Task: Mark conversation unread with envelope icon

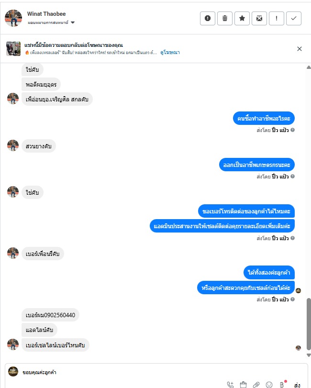Action: 259,18
